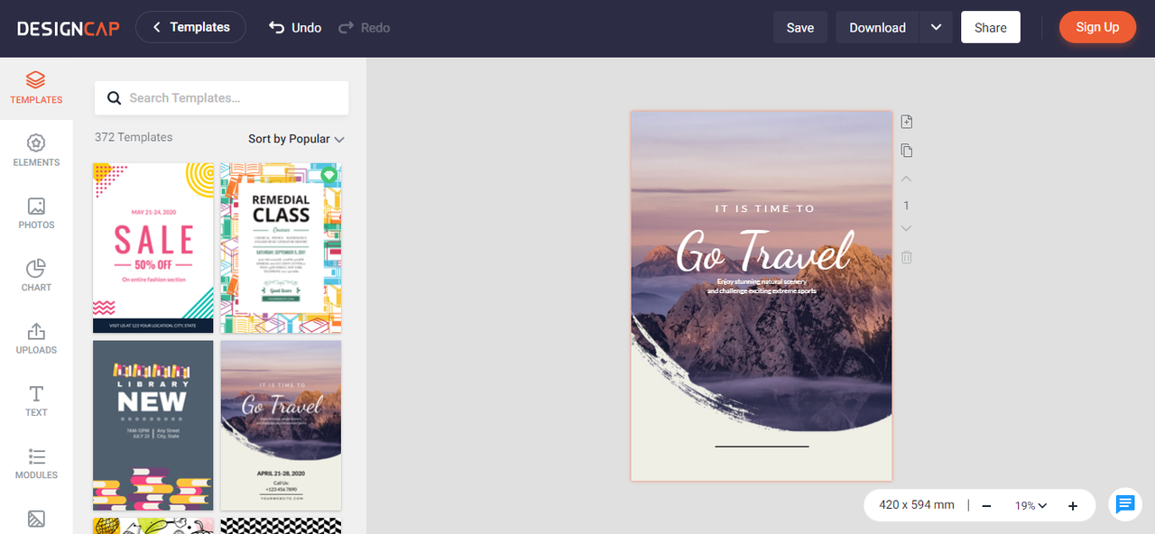Image resolution: width=1155 pixels, height=534 pixels.
Task: Download the design
Action: pos(877,27)
